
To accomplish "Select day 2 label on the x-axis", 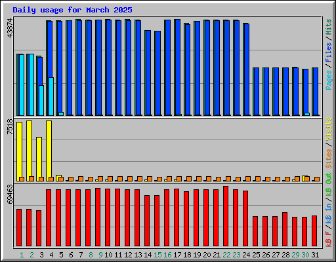I will (31, 255).
